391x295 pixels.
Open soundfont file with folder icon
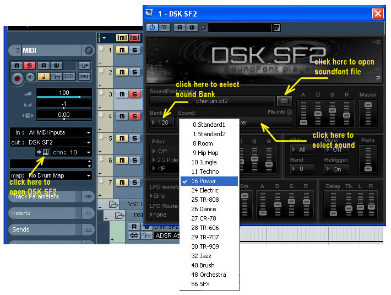[x=284, y=101]
